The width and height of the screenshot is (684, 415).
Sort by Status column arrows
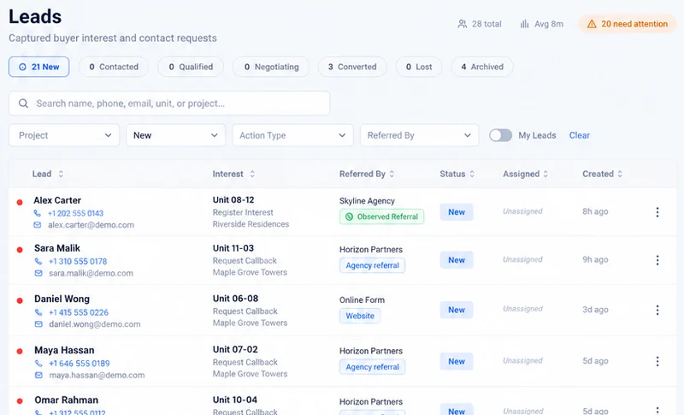pos(472,174)
